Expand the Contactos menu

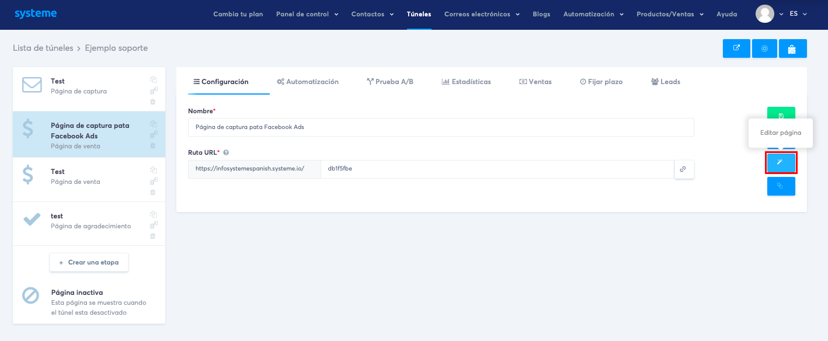372,14
